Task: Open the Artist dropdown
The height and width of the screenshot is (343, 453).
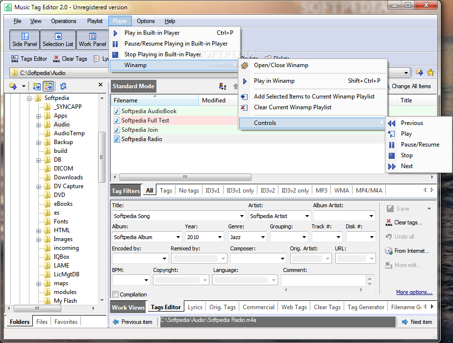Action: coord(307,216)
